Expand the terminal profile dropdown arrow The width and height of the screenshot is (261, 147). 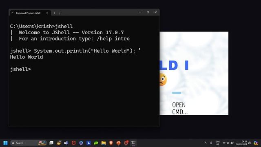pyautogui.click(x=60, y=13)
